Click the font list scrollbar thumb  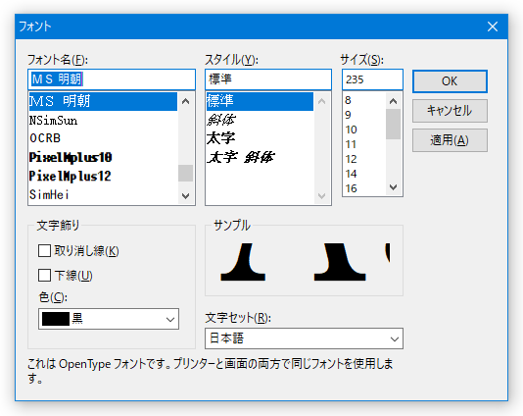pos(186,173)
